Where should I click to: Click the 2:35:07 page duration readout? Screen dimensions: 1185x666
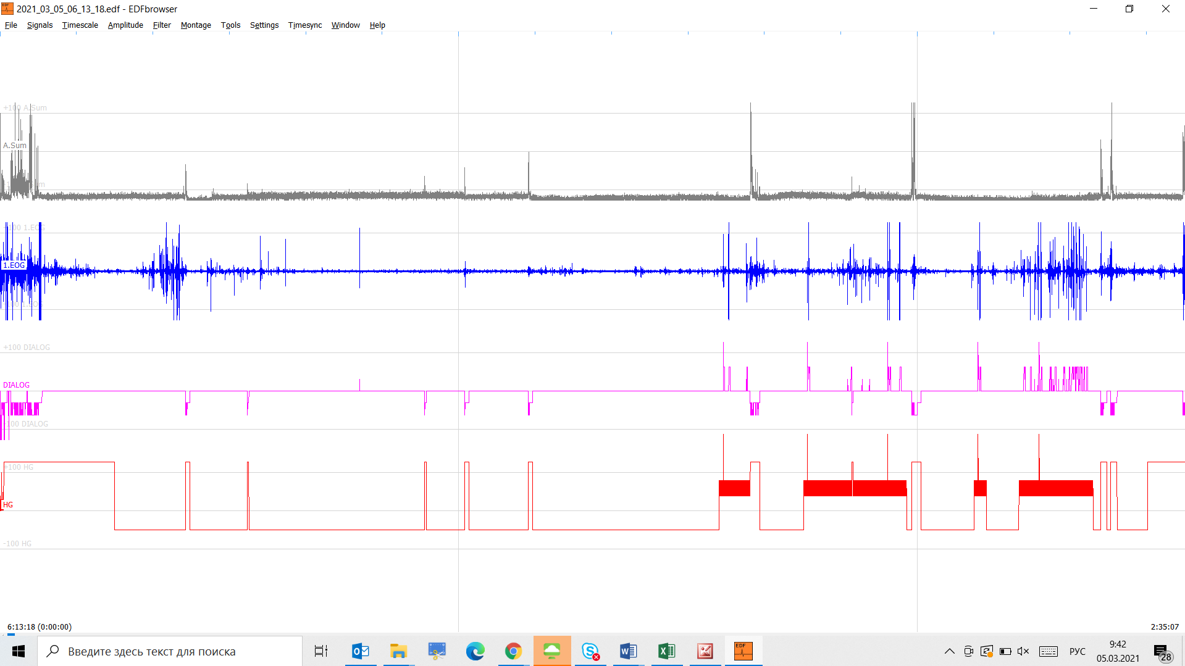tap(1165, 626)
